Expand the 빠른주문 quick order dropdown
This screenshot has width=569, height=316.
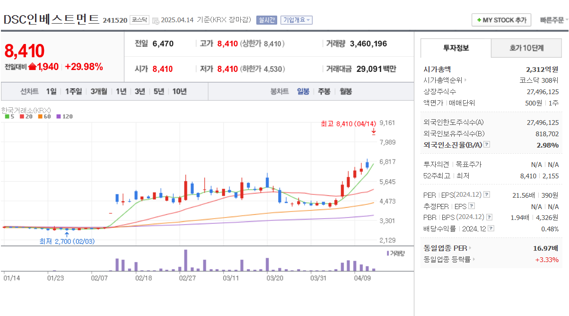554,20
